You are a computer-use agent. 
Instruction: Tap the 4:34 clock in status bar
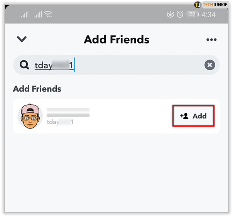208,15
